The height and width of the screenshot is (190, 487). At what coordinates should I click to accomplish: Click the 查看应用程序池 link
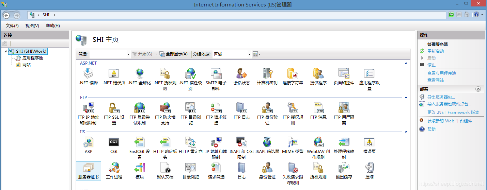click(x=442, y=73)
